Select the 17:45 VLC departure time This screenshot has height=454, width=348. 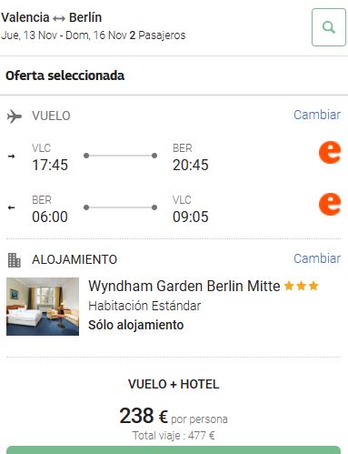[50, 165]
